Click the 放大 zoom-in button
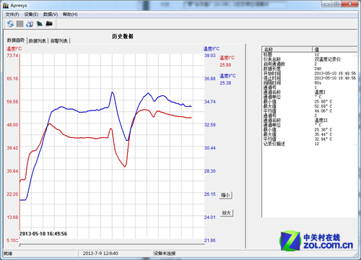The image size is (361, 260). [x=227, y=212]
